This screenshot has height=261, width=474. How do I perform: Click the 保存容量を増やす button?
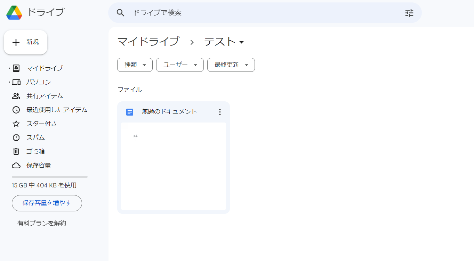pyautogui.click(x=47, y=203)
